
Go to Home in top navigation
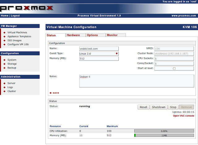(5, 15)
